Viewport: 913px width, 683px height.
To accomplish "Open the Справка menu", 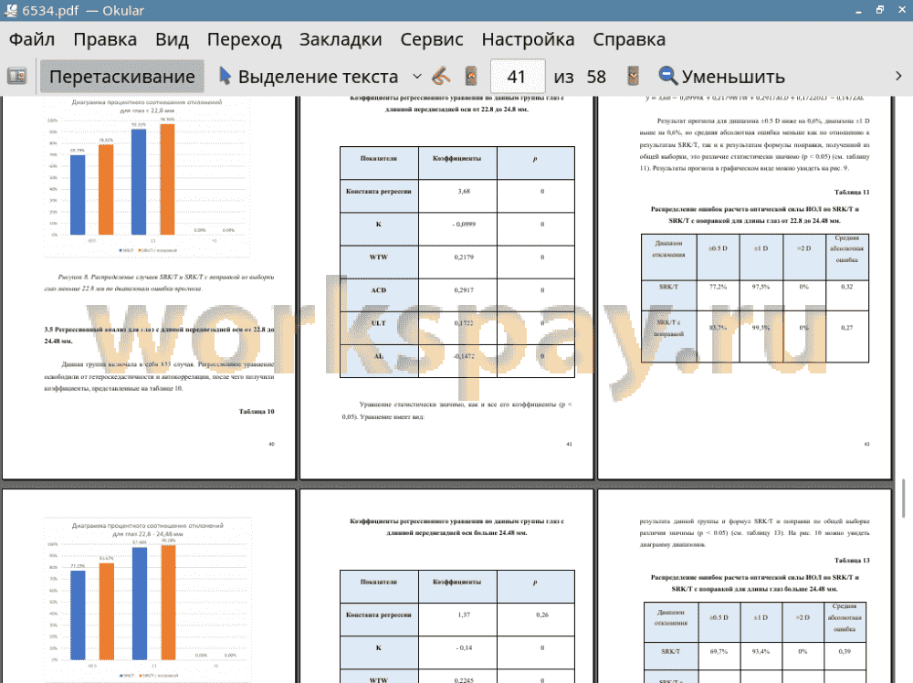I will click(x=629, y=39).
